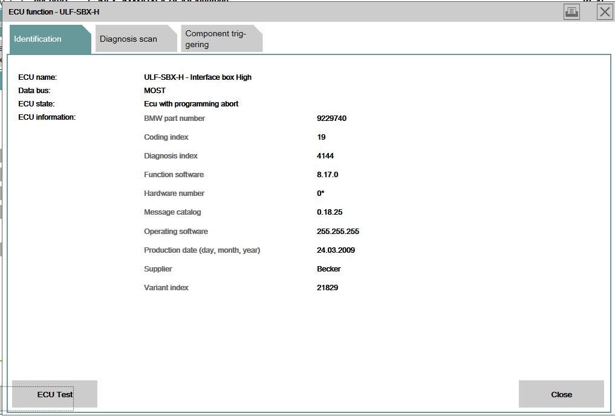Click the Supplier value Becker
Image resolution: width=615 pixels, height=416 pixels.
pyautogui.click(x=329, y=269)
